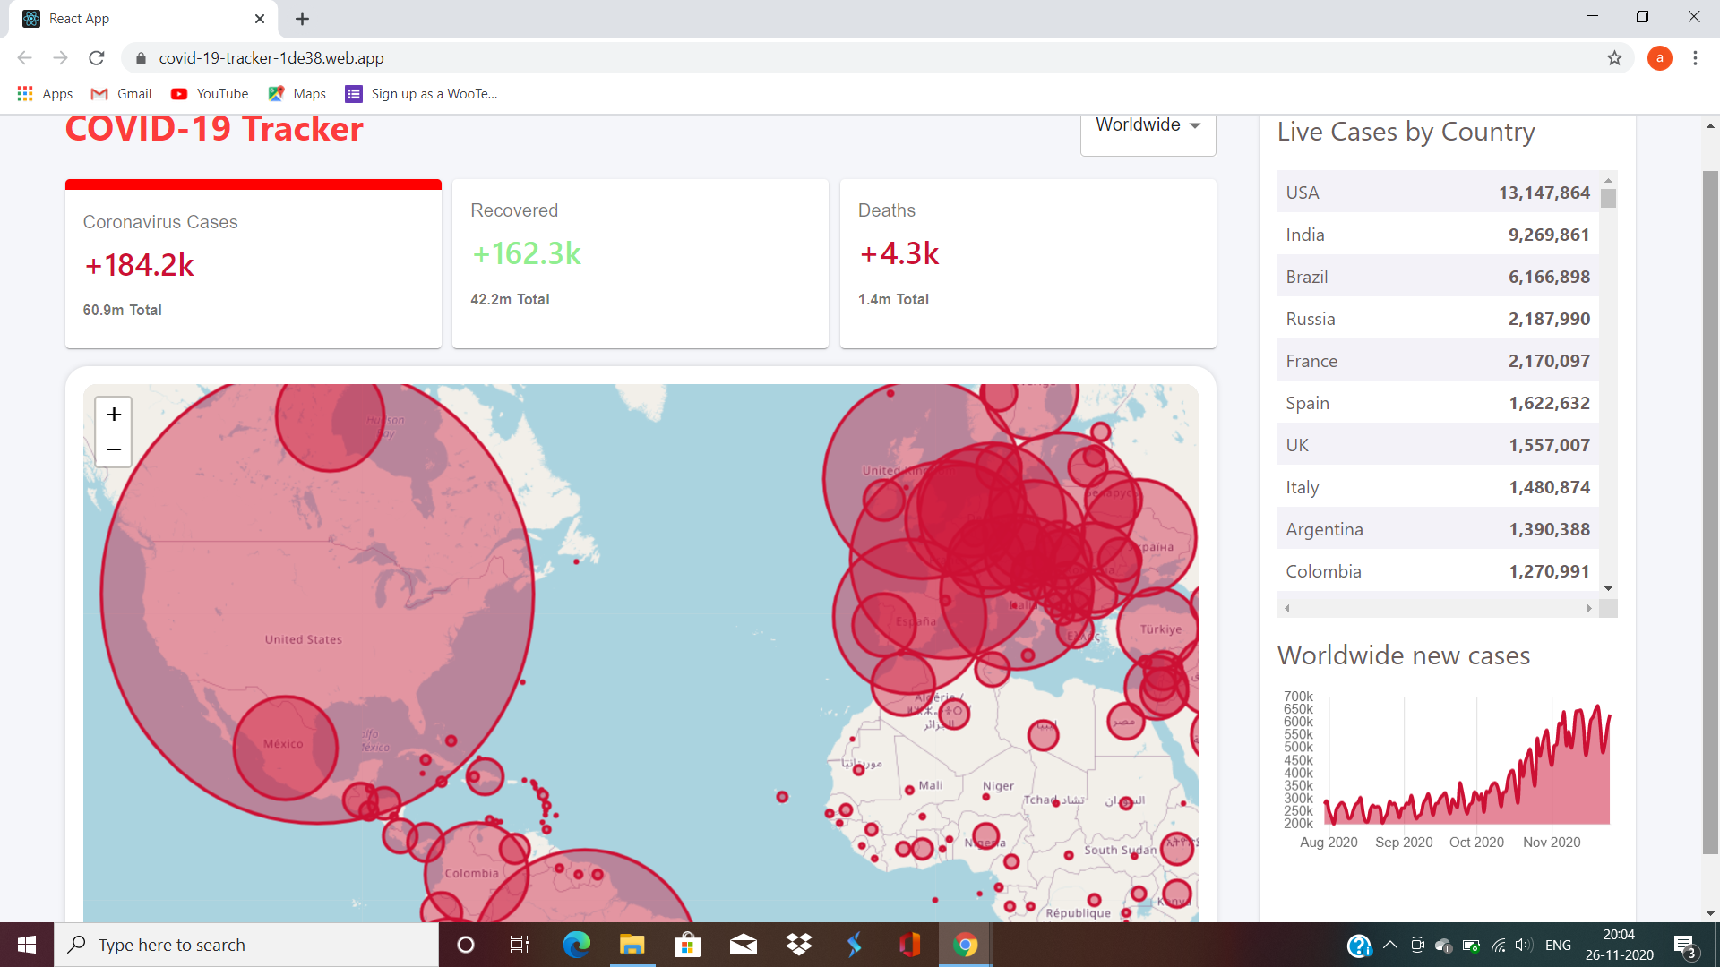Select the Coronavirus Cases card
The width and height of the screenshot is (1720, 967).
(x=254, y=264)
